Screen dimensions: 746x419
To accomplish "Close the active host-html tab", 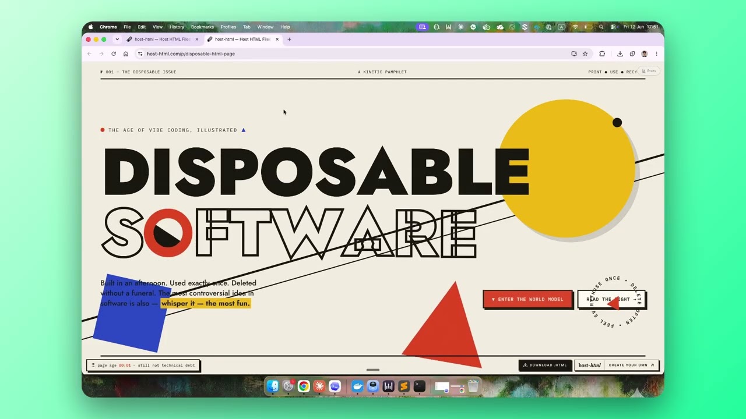I will point(277,39).
